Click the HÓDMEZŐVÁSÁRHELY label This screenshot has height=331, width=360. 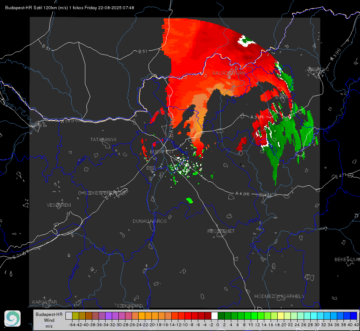tap(279, 296)
